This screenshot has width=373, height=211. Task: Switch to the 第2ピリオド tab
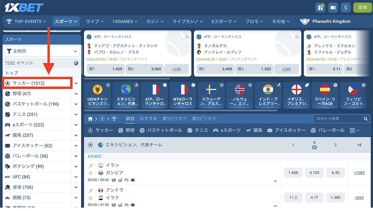click(204, 119)
